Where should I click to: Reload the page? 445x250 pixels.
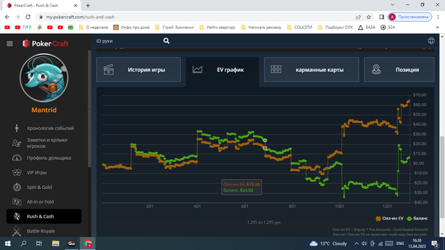[28, 17]
